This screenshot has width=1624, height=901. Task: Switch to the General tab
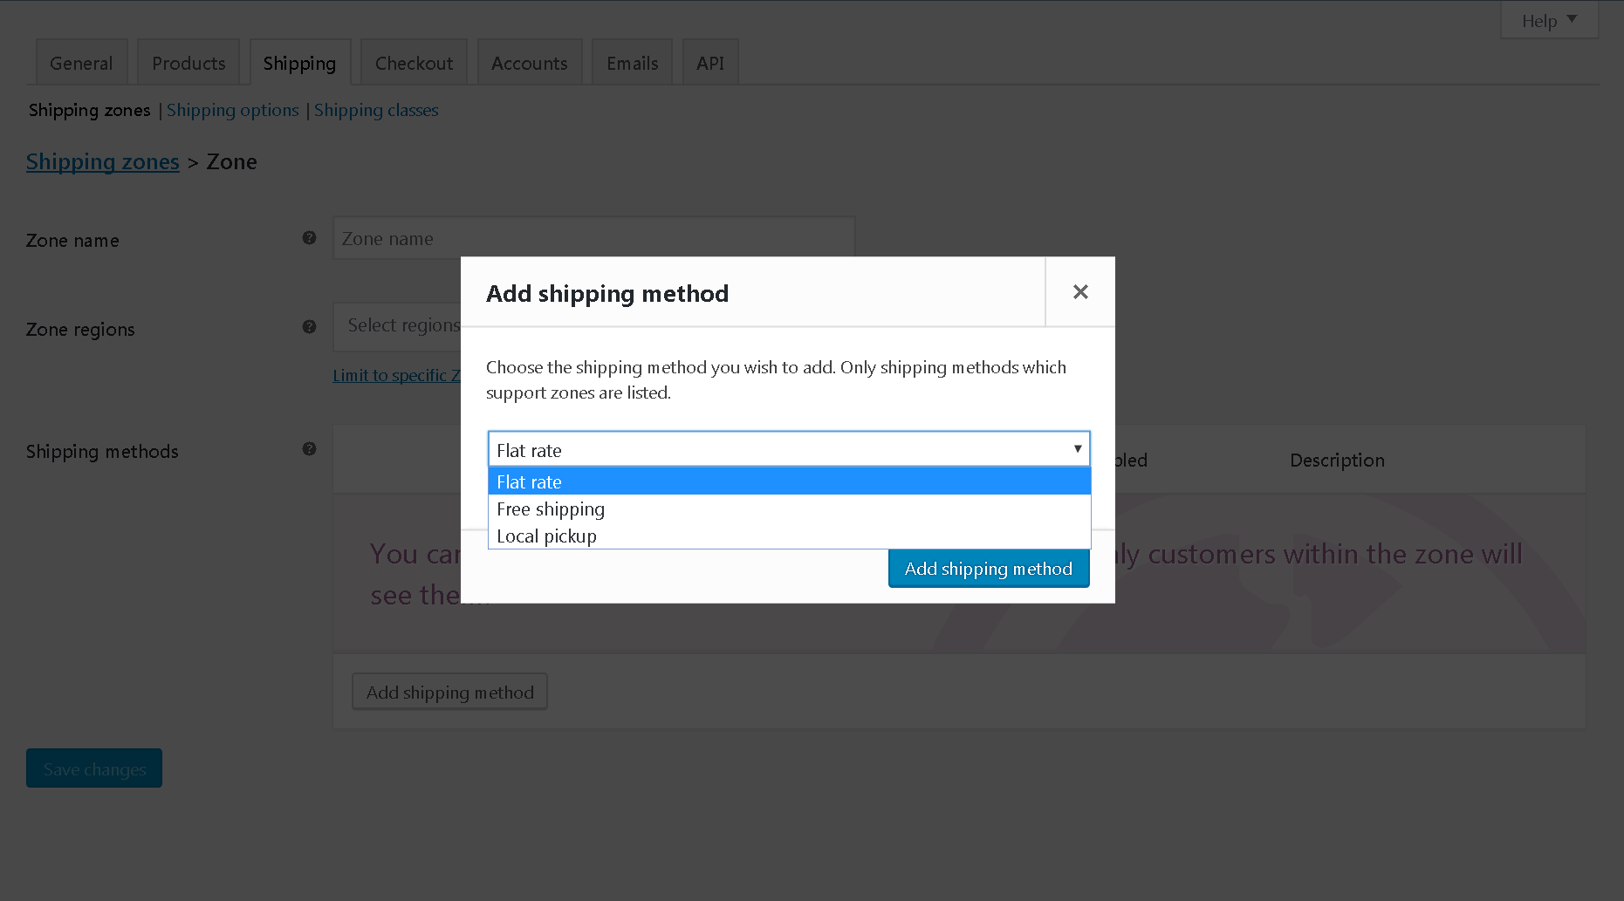point(81,63)
